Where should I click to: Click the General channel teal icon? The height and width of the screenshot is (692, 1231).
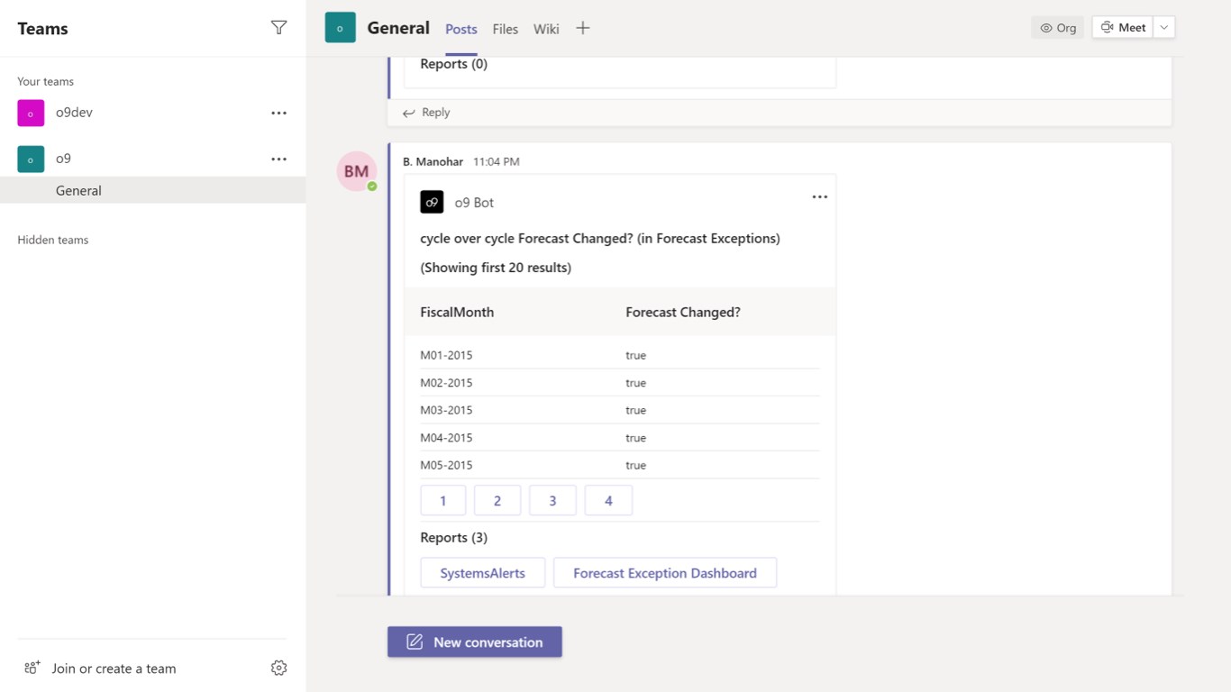tap(340, 28)
